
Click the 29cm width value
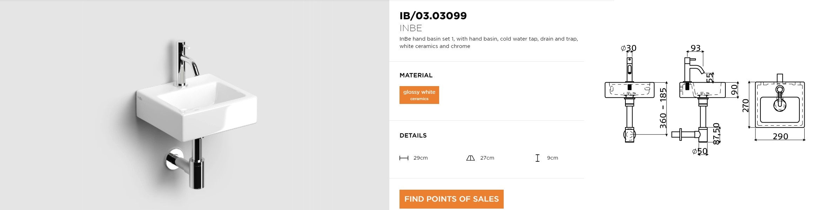(421, 158)
